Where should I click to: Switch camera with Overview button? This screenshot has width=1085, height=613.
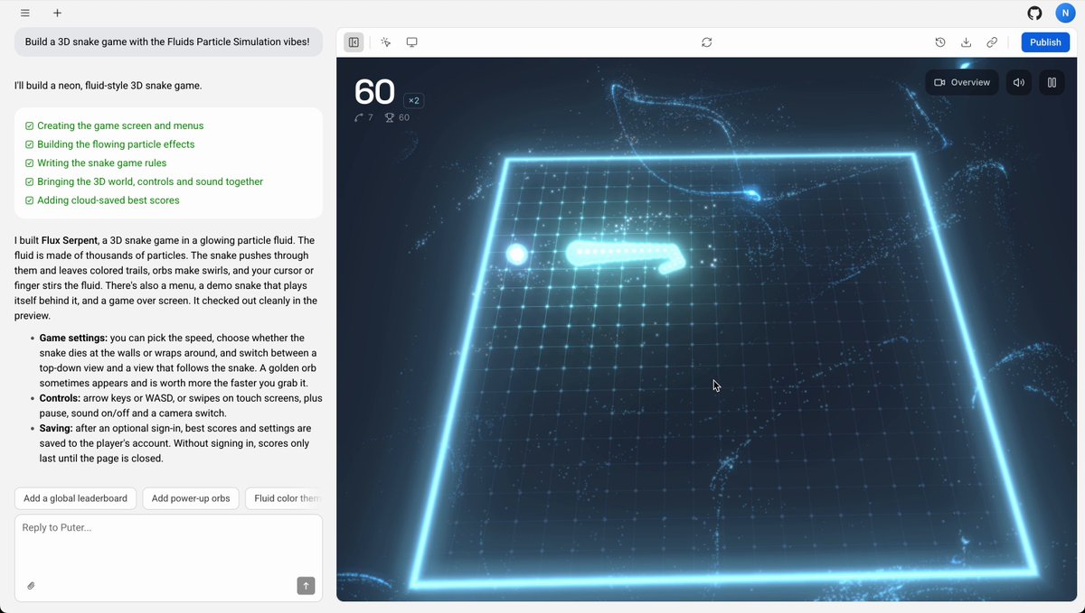pyautogui.click(x=962, y=82)
